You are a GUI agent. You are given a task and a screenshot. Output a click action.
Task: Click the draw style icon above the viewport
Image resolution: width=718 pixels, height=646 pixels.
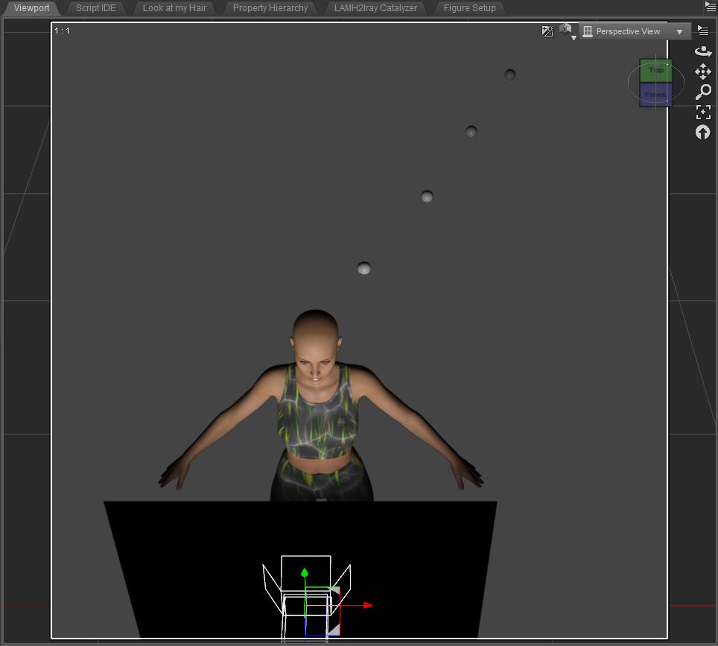547,31
